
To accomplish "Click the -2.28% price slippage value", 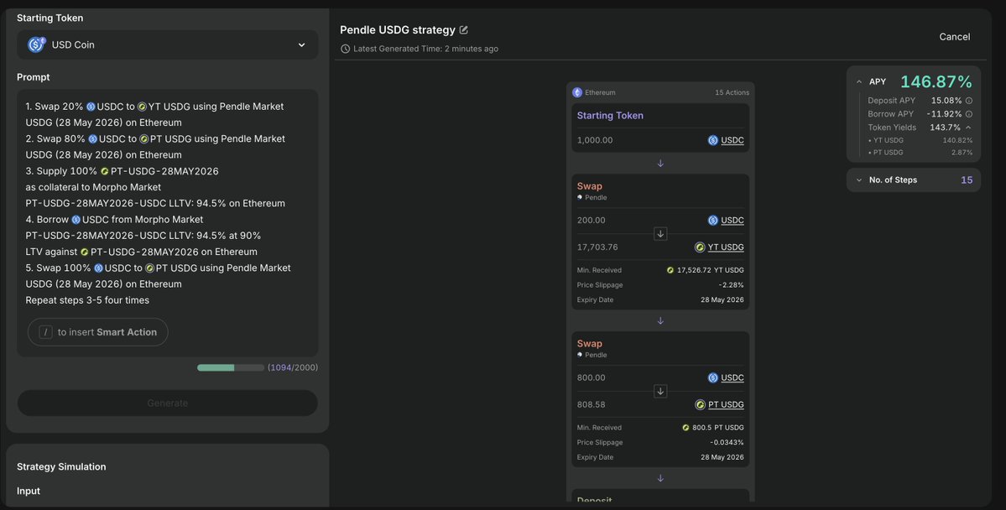I will tap(732, 285).
